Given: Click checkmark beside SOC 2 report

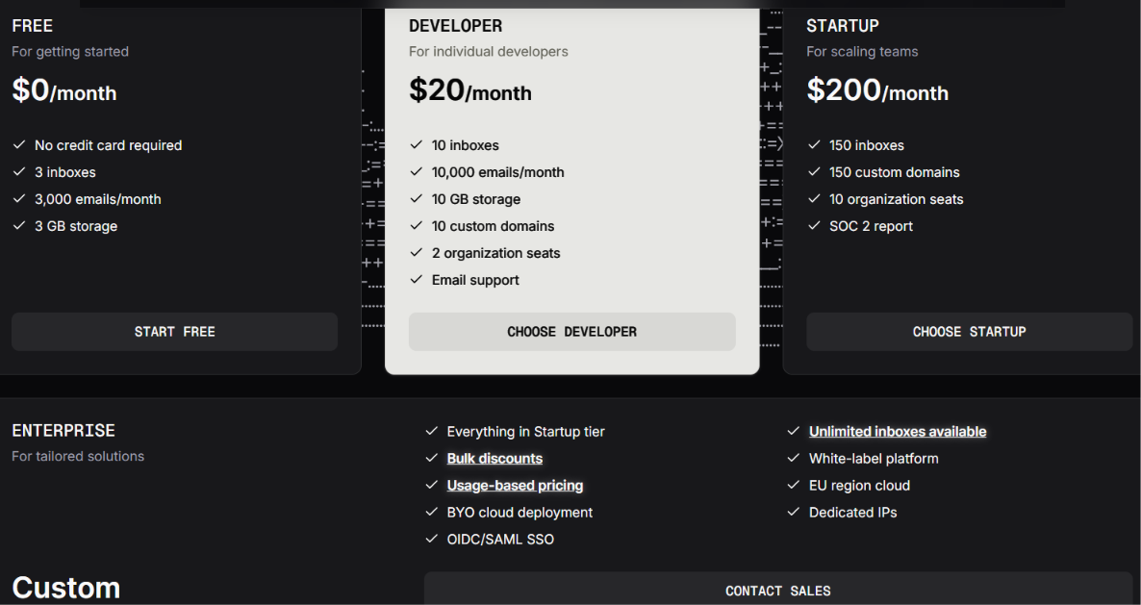Looking at the screenshot, I should pyautogui.click(x=814, y=225).
